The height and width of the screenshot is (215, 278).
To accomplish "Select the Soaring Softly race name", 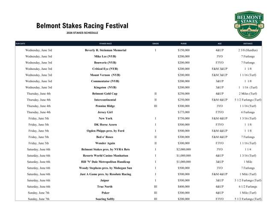I will click(x=106, y=199).
